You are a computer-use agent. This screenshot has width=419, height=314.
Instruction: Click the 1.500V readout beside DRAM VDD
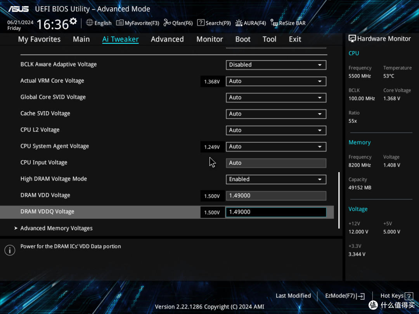pos(212,196)
